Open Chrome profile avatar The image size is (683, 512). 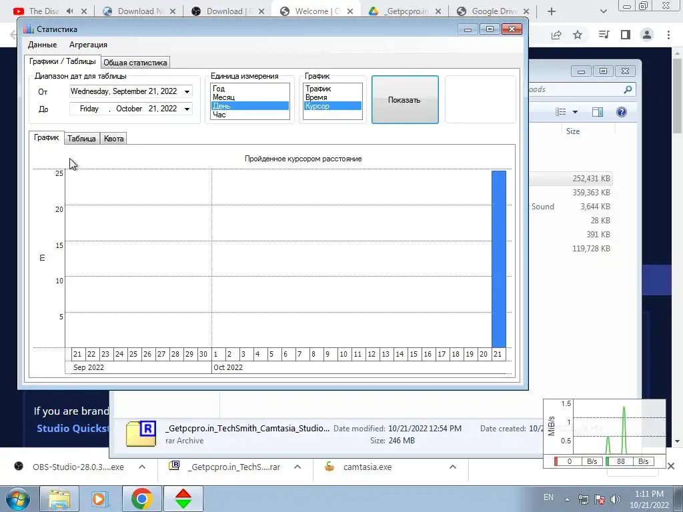point(647,35)
